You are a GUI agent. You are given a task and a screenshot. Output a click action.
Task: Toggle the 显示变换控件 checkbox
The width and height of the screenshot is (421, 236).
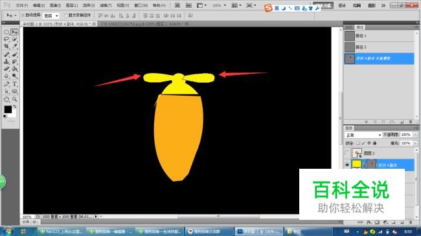(x=66, y=16)
